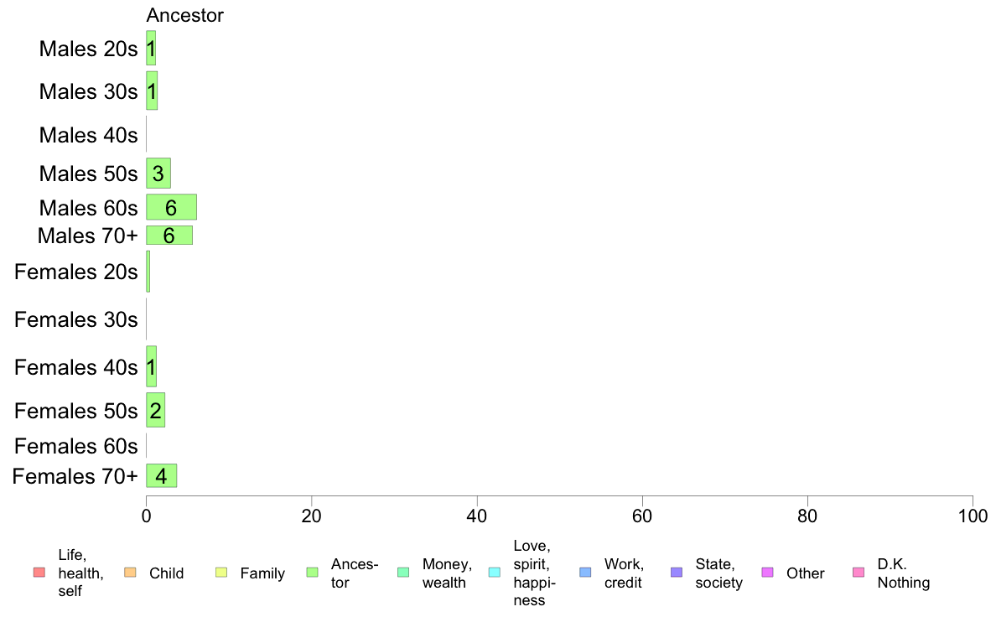Screen dimensions: 996x617
Task: Select the yellow Family legend swatch
Action: (221, 573)
